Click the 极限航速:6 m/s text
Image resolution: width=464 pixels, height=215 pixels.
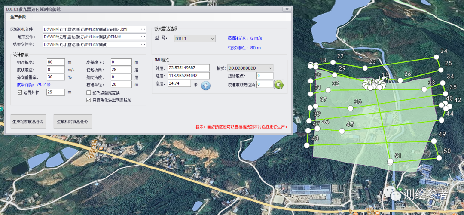coord(245,38)
